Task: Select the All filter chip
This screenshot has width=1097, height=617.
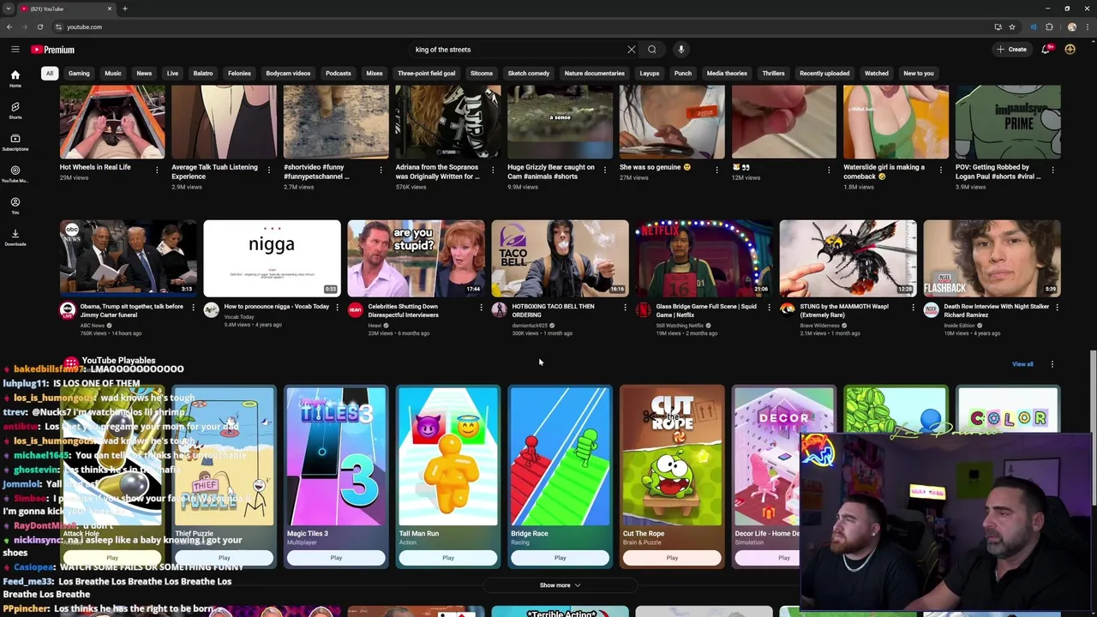Action: 50,74
